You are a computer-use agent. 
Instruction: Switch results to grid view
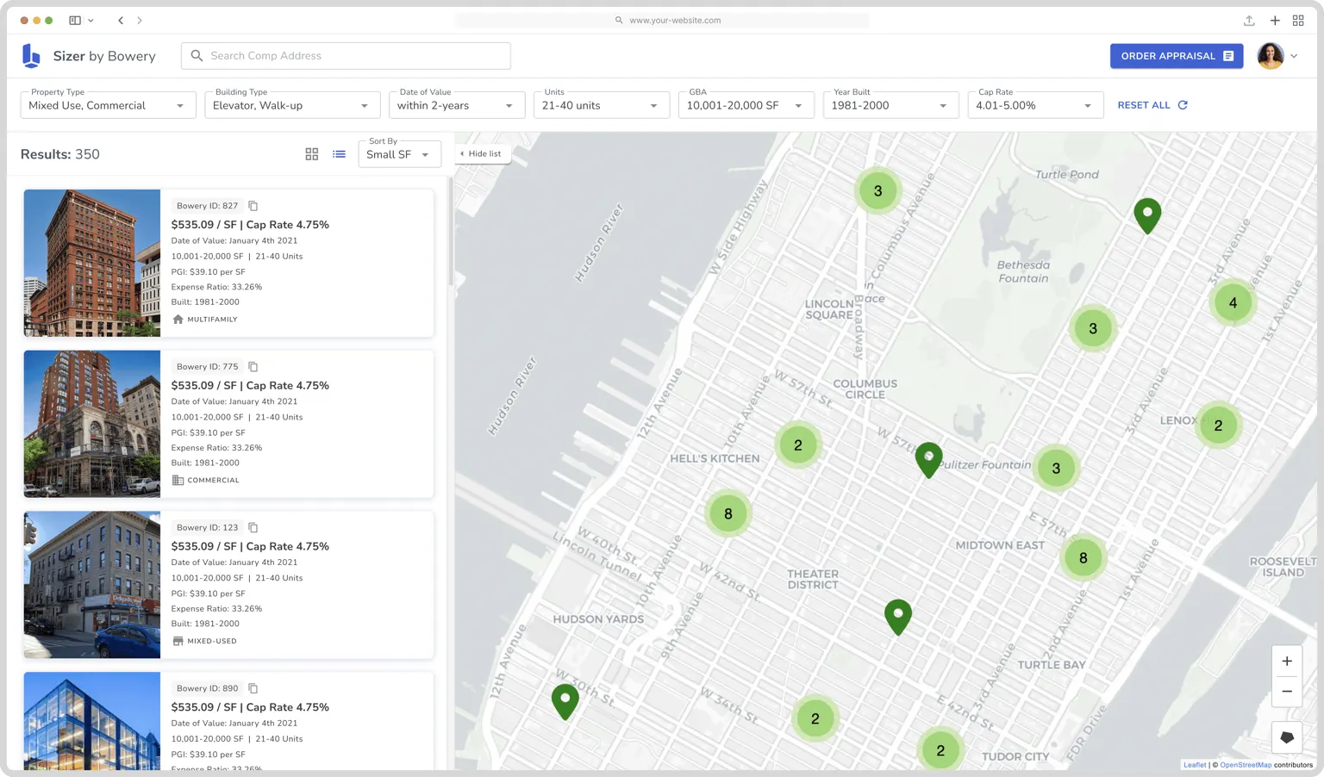point(312,154)
